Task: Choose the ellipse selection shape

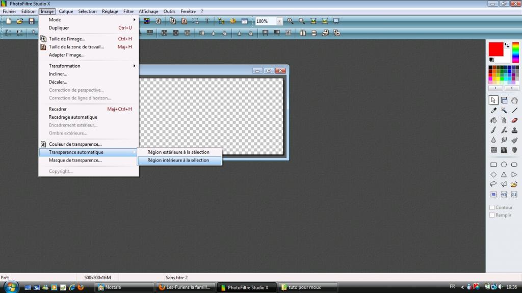Action: 504,165
